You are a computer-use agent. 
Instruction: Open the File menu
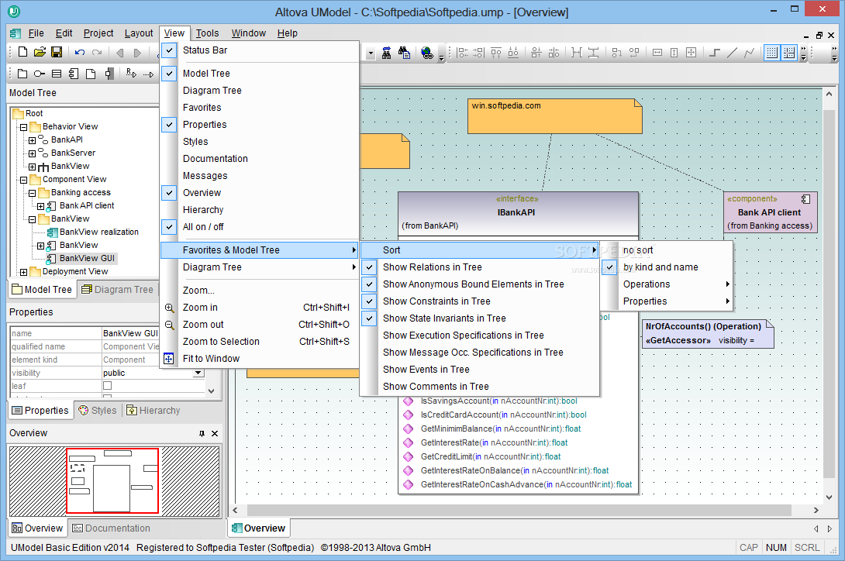coord(36,33)
